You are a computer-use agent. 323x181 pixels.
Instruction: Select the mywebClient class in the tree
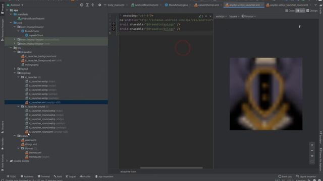click(x=36, y=35)
